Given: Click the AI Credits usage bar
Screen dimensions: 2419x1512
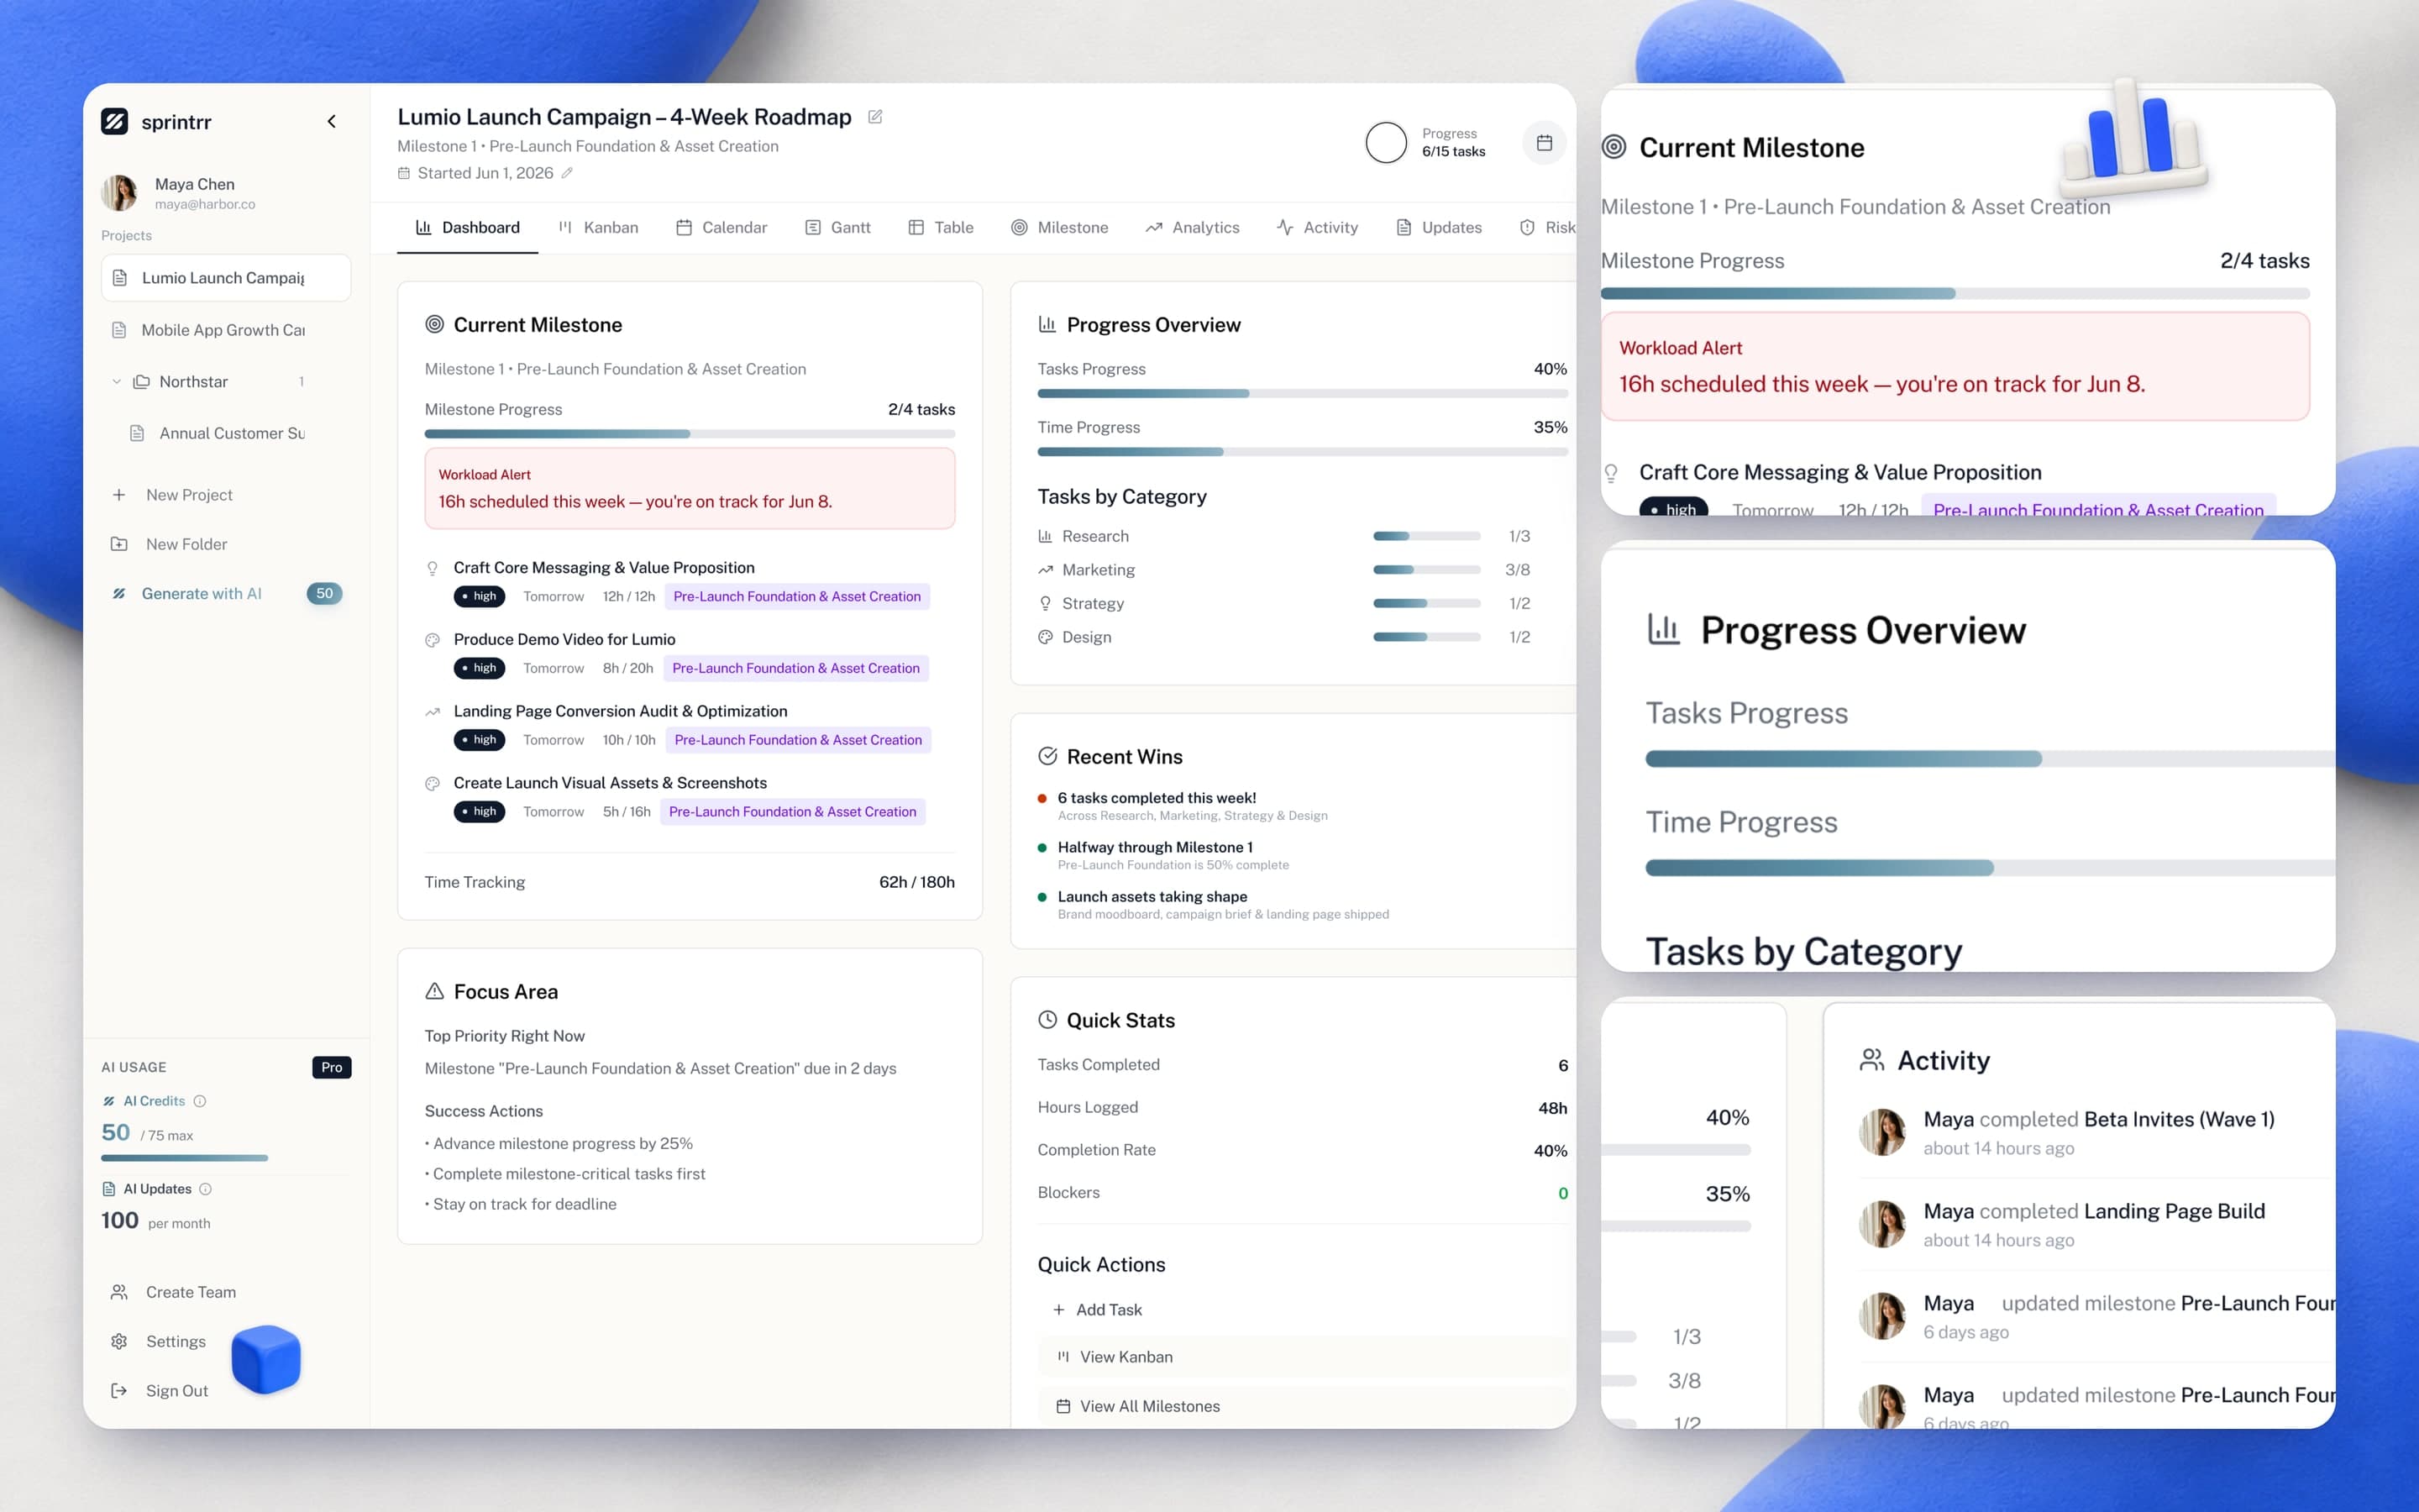Looking at the screenshot, I should (x=185, y=1158).
